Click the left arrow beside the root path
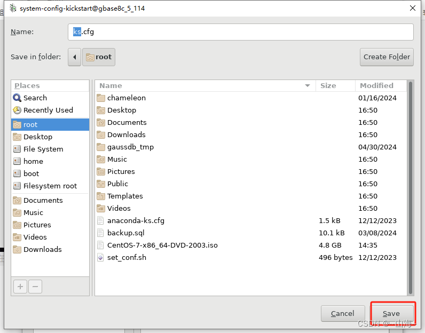 tap(75, 57)
